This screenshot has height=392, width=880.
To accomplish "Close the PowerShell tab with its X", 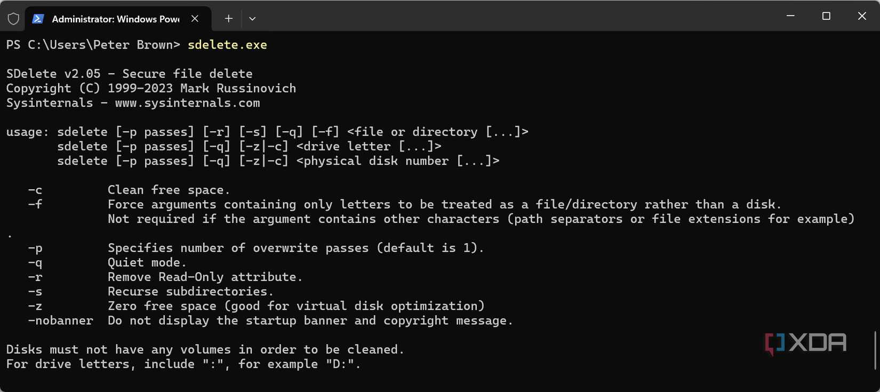I will [195, 18].
